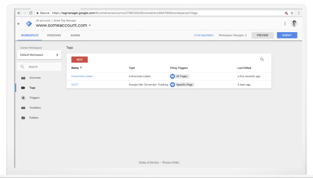Click the Google Tag Manager logo icon
Image resolution: width=313 pixels, height=178 pixels.
(x=29, y=24)
